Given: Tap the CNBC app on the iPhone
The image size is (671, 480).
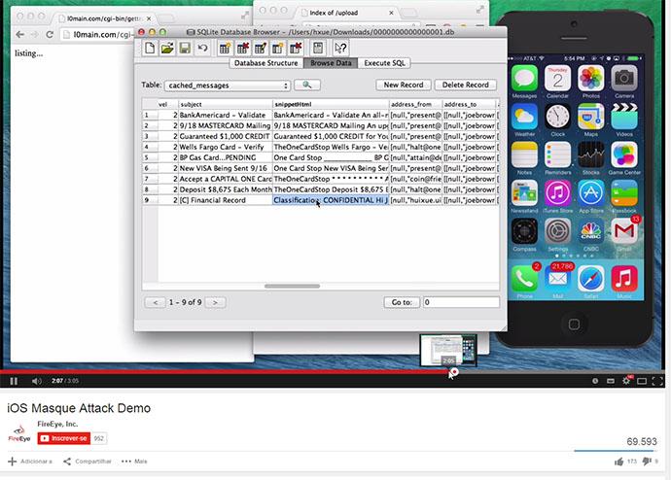Looking at the screenshot, I should point(591,231).
